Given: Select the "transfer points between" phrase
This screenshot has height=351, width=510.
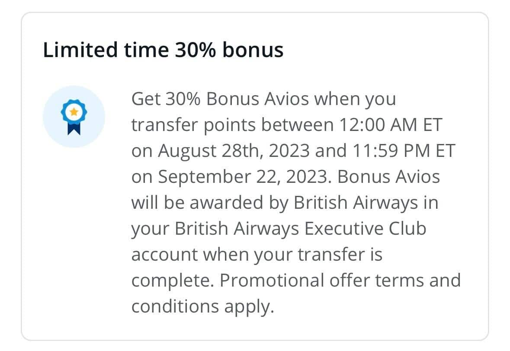Looking at the screenshot, I should [231, 125].
